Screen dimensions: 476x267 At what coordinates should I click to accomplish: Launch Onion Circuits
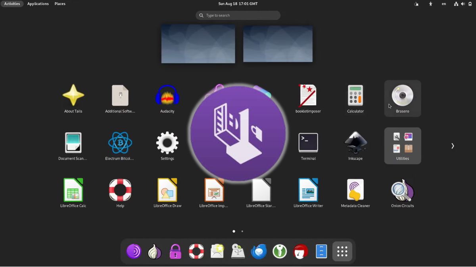403,193
